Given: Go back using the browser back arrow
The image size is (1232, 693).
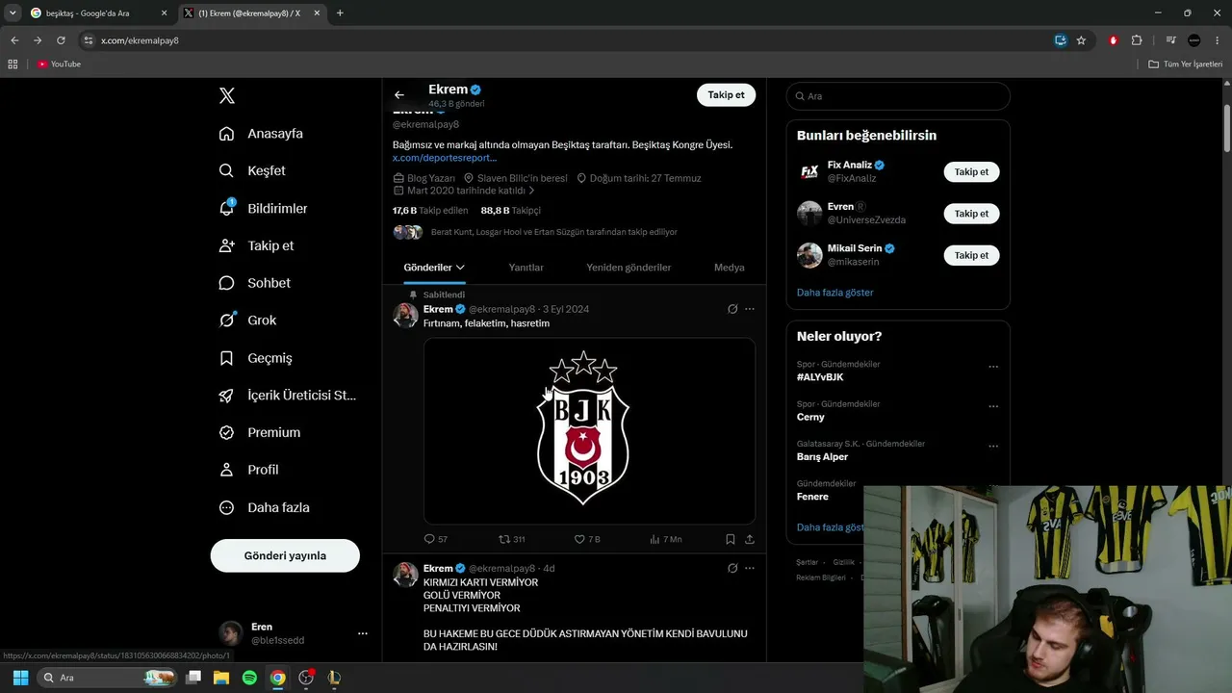Looking at the screenshot, I should click(x=14, y=40).
